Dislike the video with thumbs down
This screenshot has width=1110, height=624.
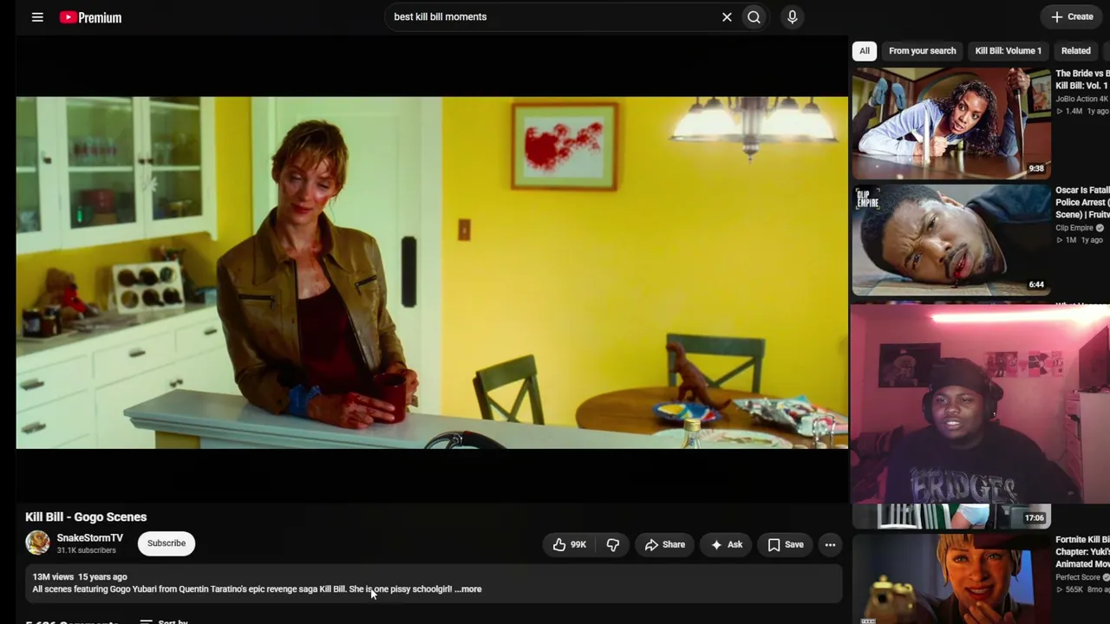tap(613, 544)
